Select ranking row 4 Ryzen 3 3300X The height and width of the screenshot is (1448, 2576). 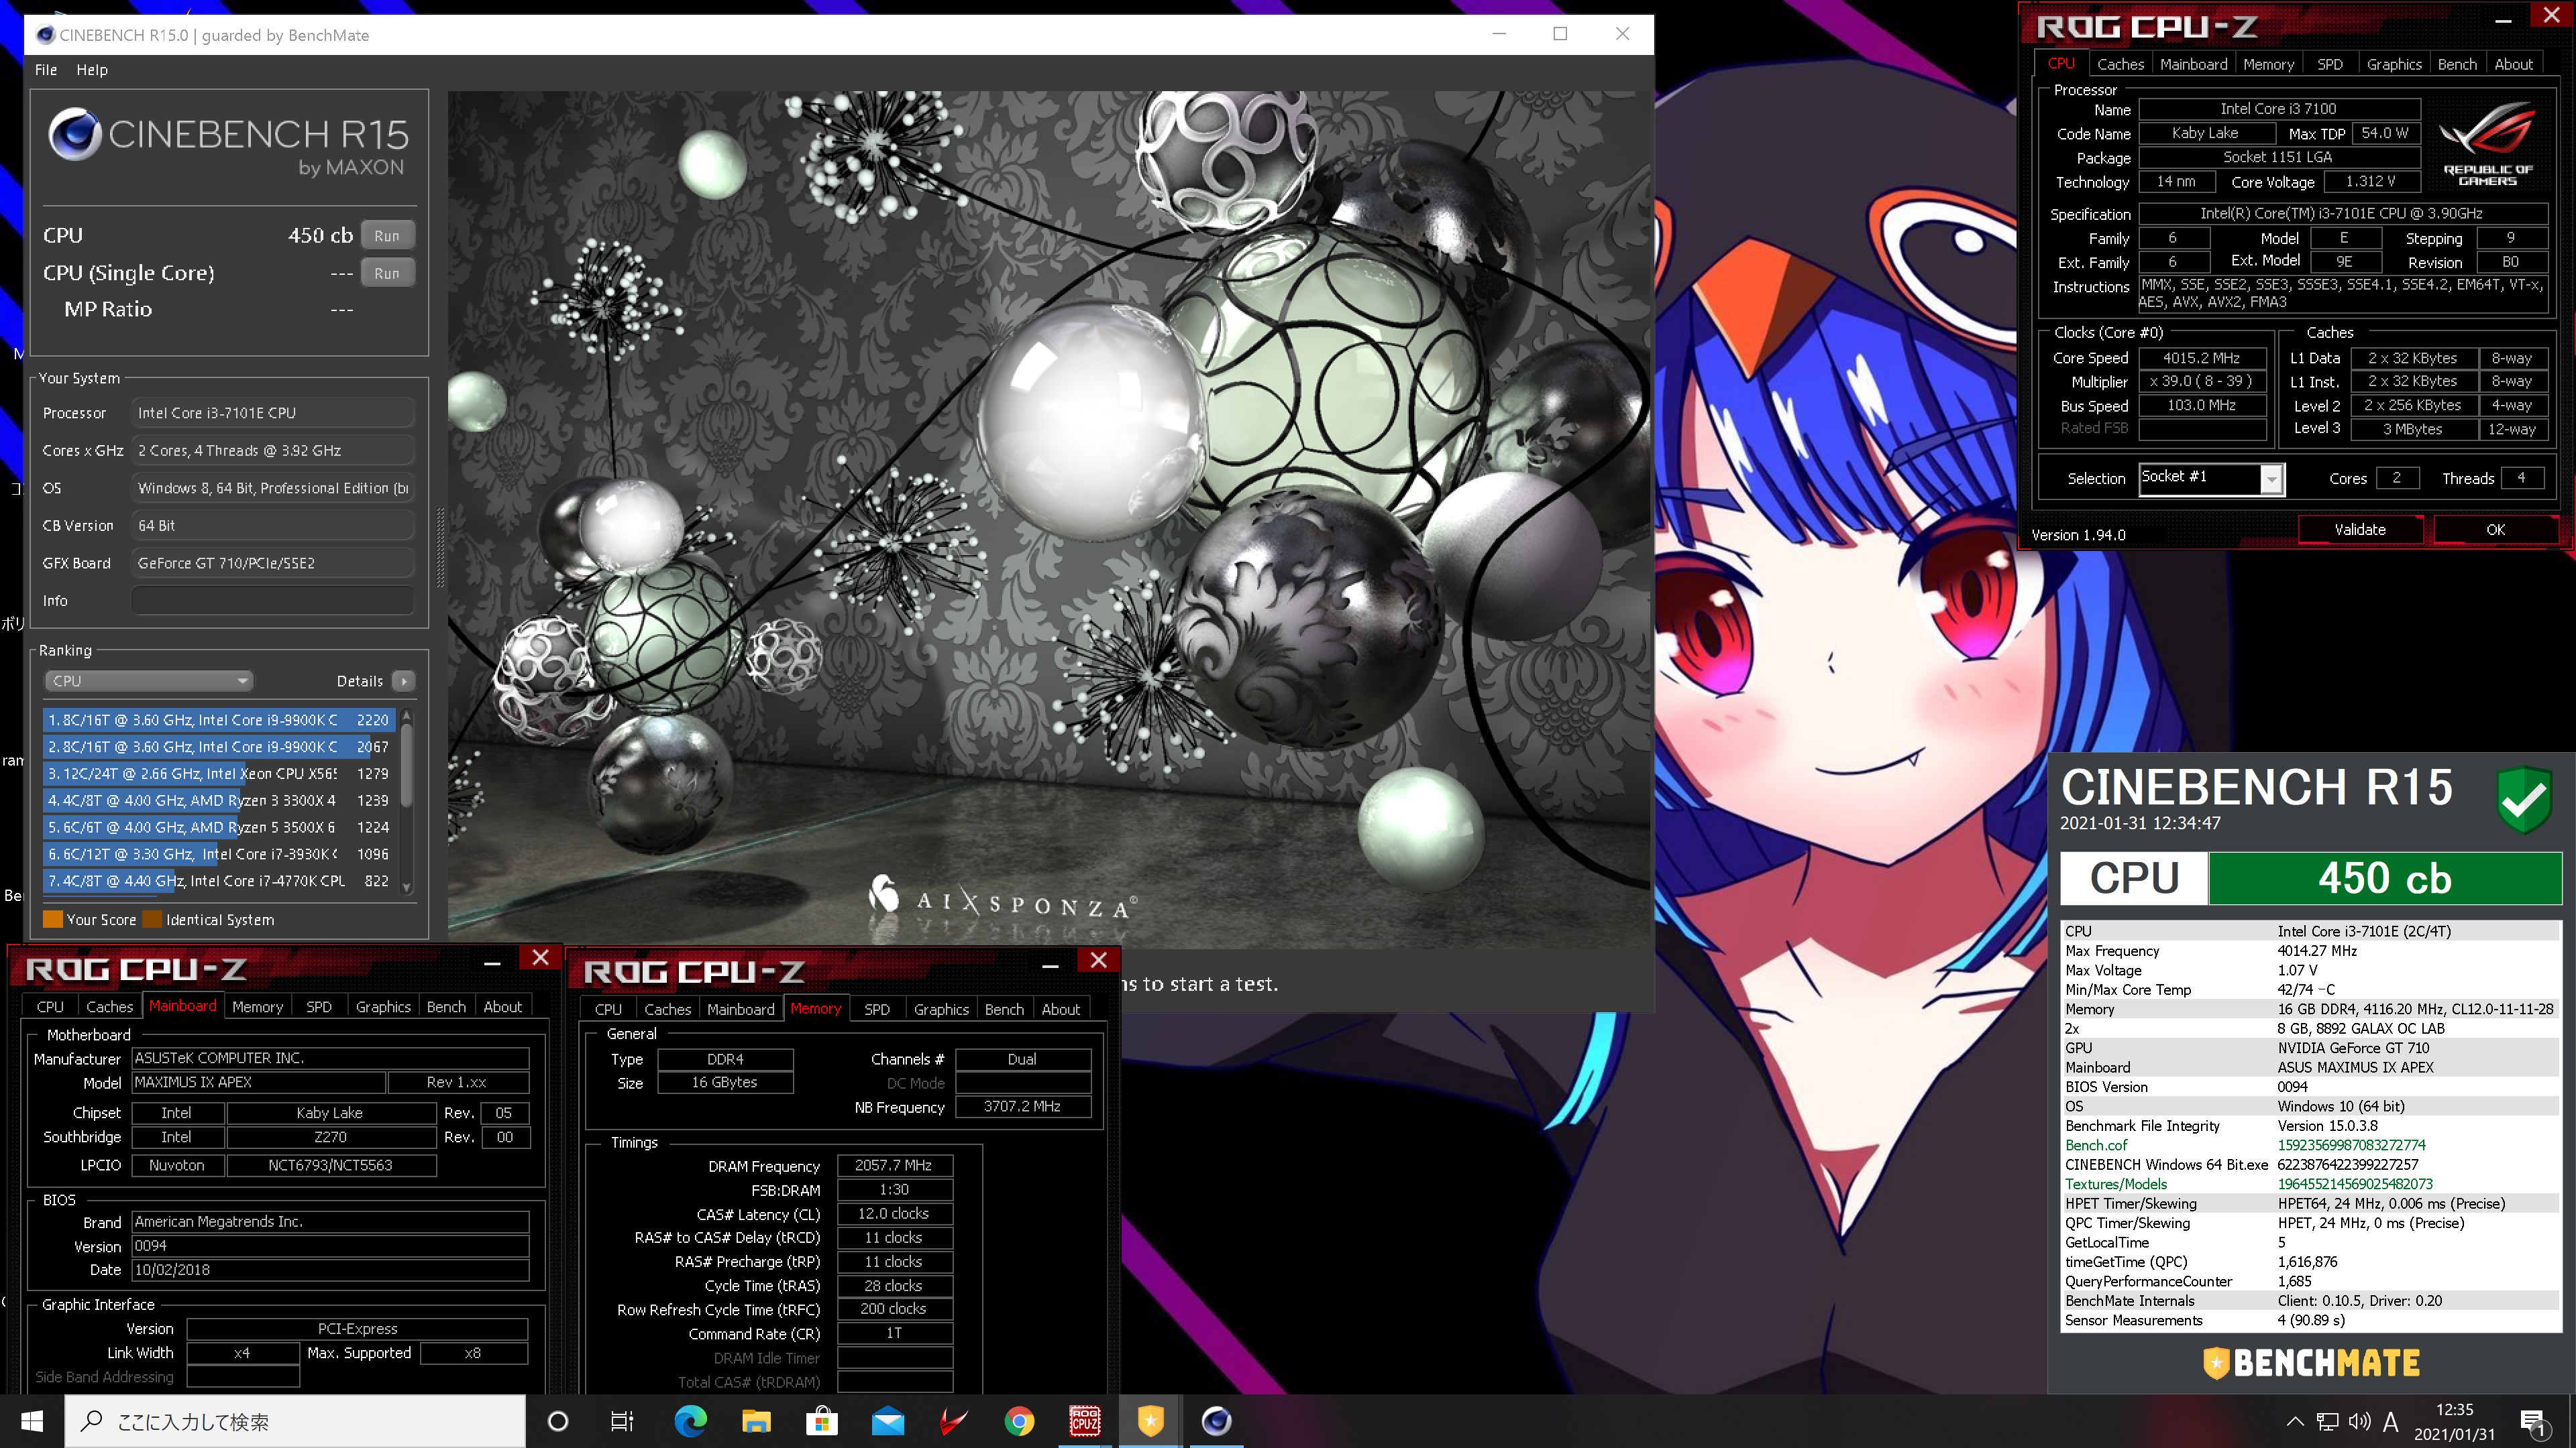tap(219, 800)
